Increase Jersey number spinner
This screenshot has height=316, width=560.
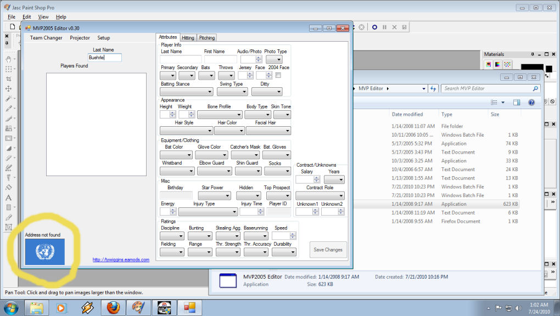250,74
